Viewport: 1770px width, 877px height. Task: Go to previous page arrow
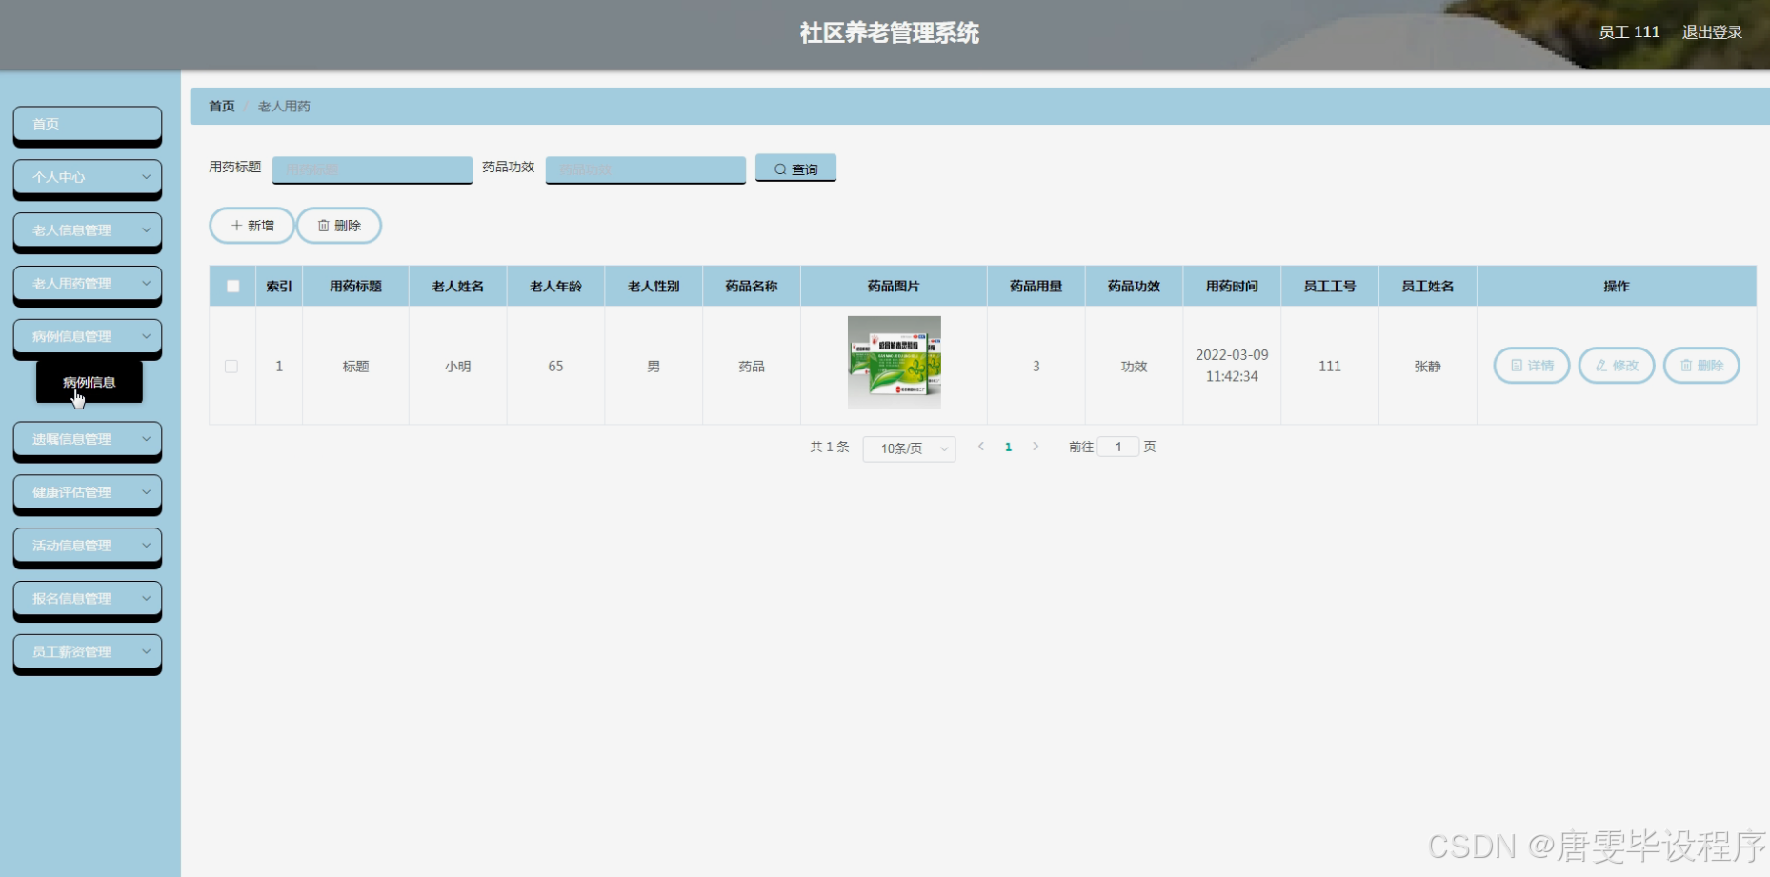(x=981, y=447)
